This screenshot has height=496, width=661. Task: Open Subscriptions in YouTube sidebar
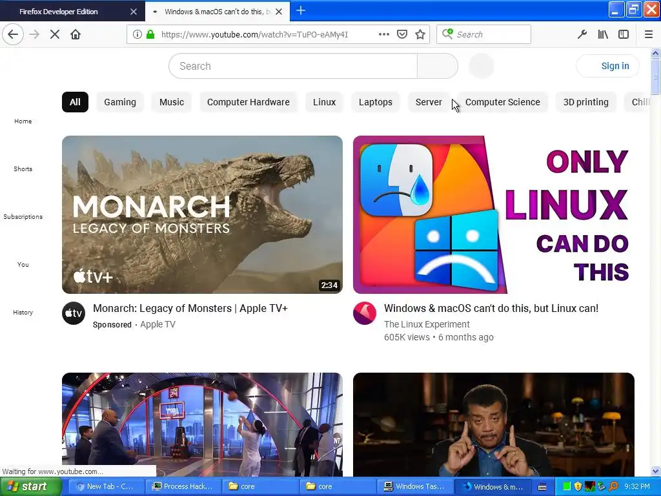pyautogui.click(x=23, y=217)
